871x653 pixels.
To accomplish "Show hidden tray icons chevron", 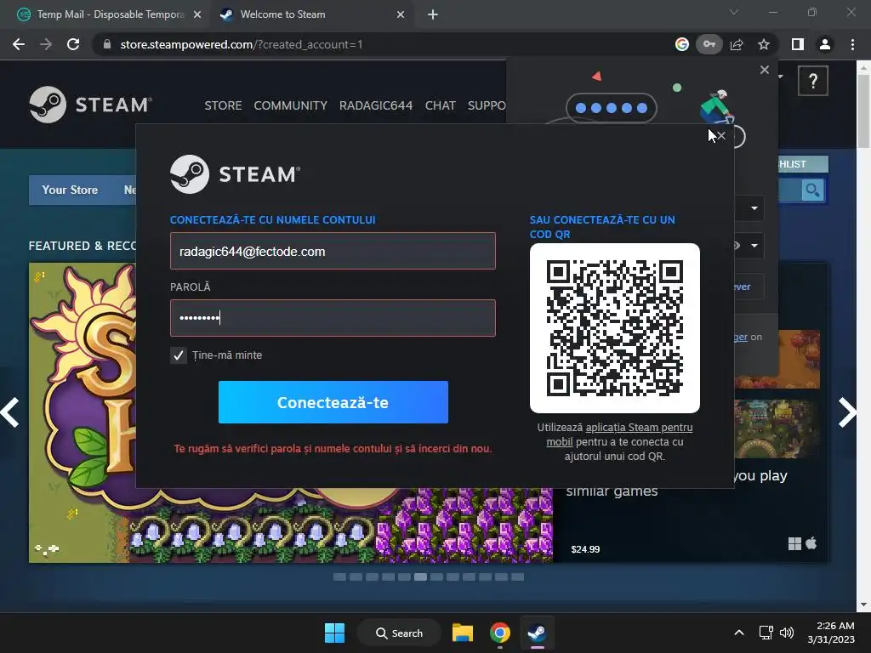I will click(739, 633).
